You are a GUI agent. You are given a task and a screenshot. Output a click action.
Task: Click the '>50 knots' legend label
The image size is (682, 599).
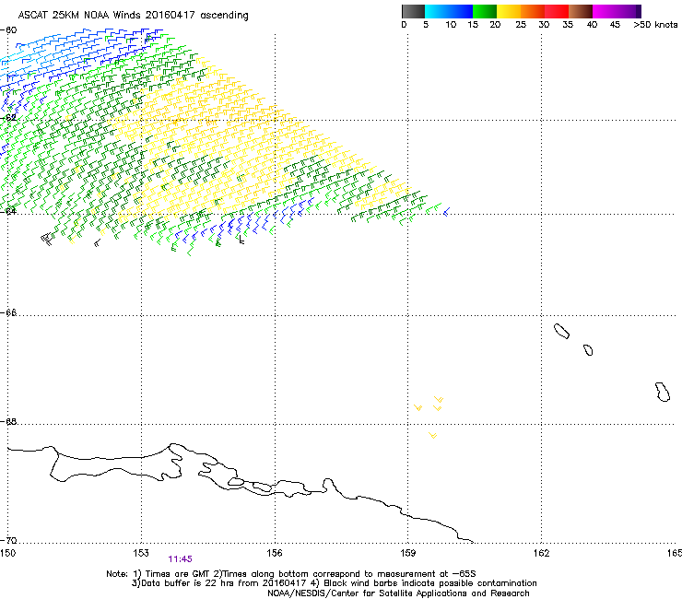coord(655,25)
